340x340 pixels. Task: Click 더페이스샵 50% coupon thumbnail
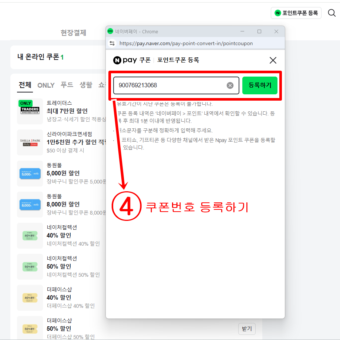[x=30, y=328]
